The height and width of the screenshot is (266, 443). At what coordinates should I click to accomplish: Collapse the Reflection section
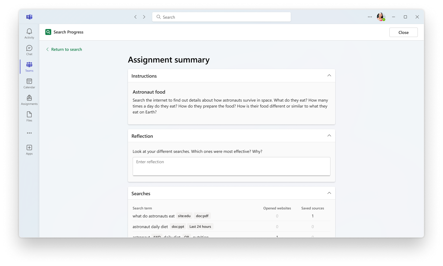click(329, 135)
